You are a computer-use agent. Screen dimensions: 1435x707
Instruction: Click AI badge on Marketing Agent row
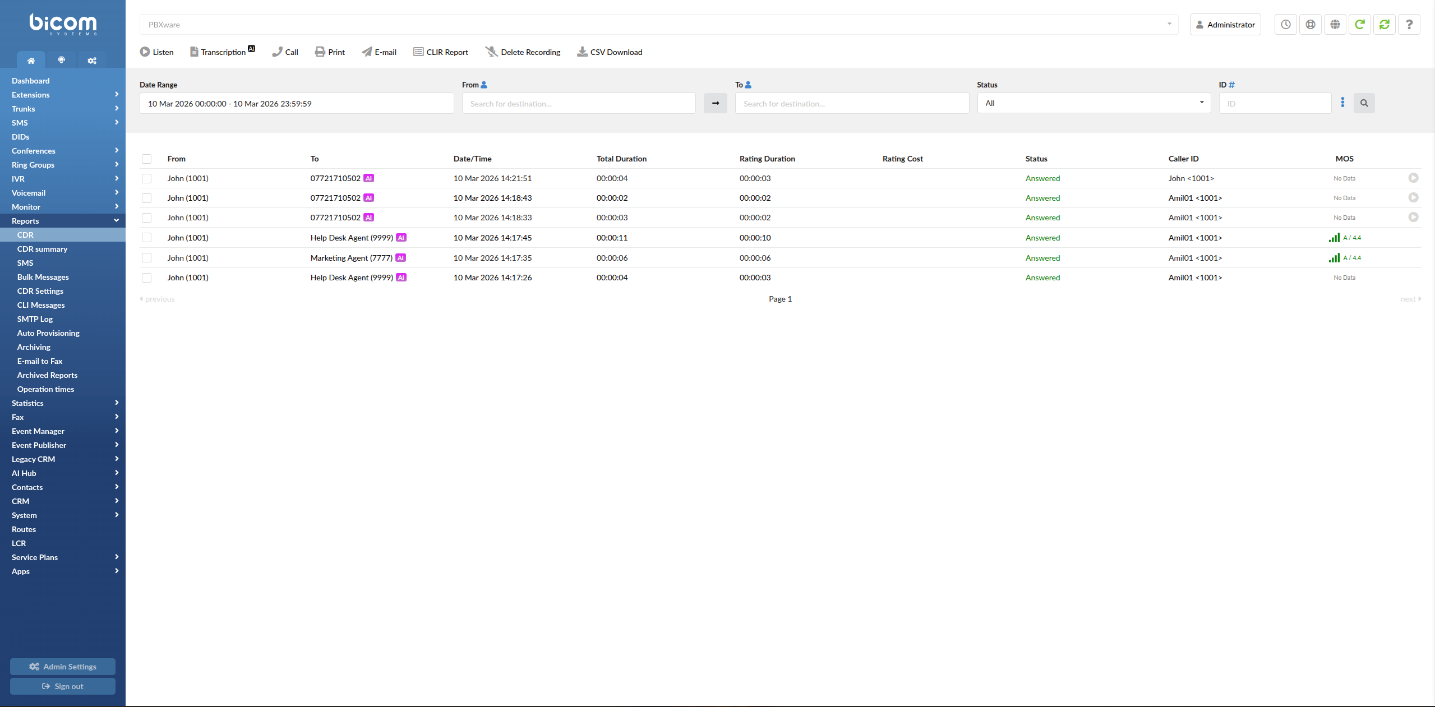click(400, 258)
